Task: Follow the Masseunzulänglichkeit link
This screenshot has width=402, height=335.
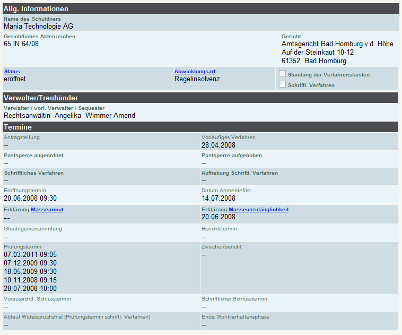Action: coord(258,210)
